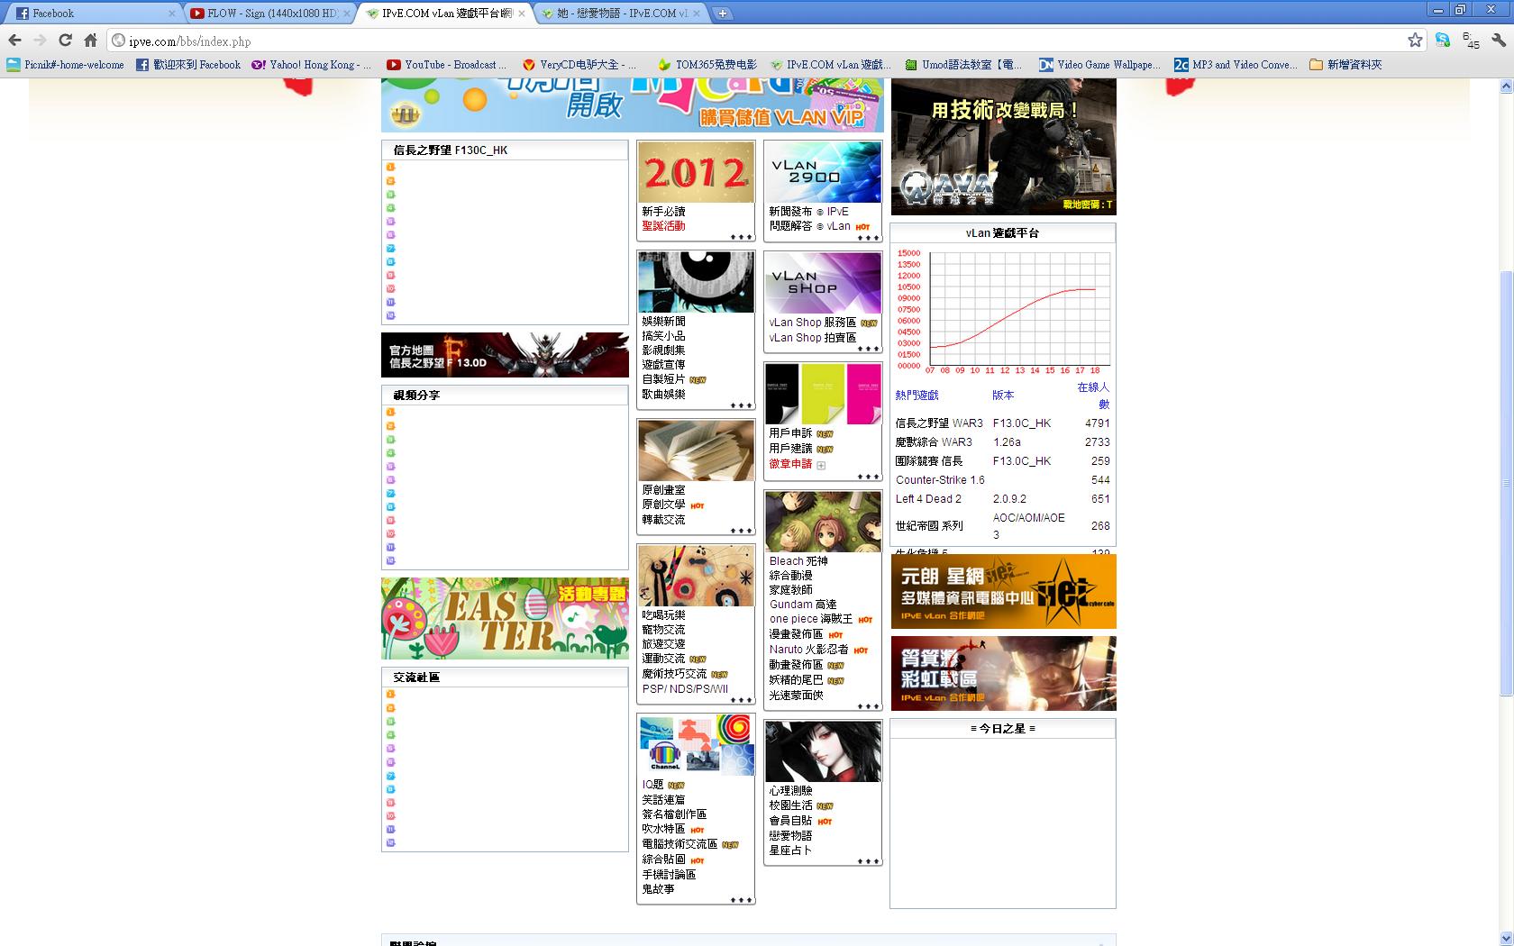Image resolution: width=1514 pixels, height=946 pixels.
Task: Click the Left 4 Dead 2 game row
Action: (x=1003, y=499)
